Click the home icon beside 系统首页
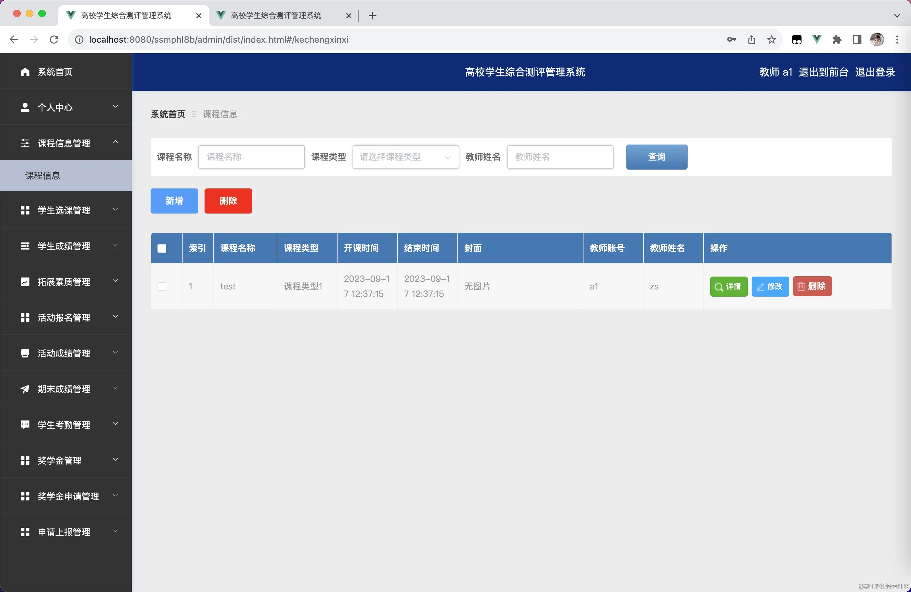This screenshot has height=592, width=911. tap(25, 72)
